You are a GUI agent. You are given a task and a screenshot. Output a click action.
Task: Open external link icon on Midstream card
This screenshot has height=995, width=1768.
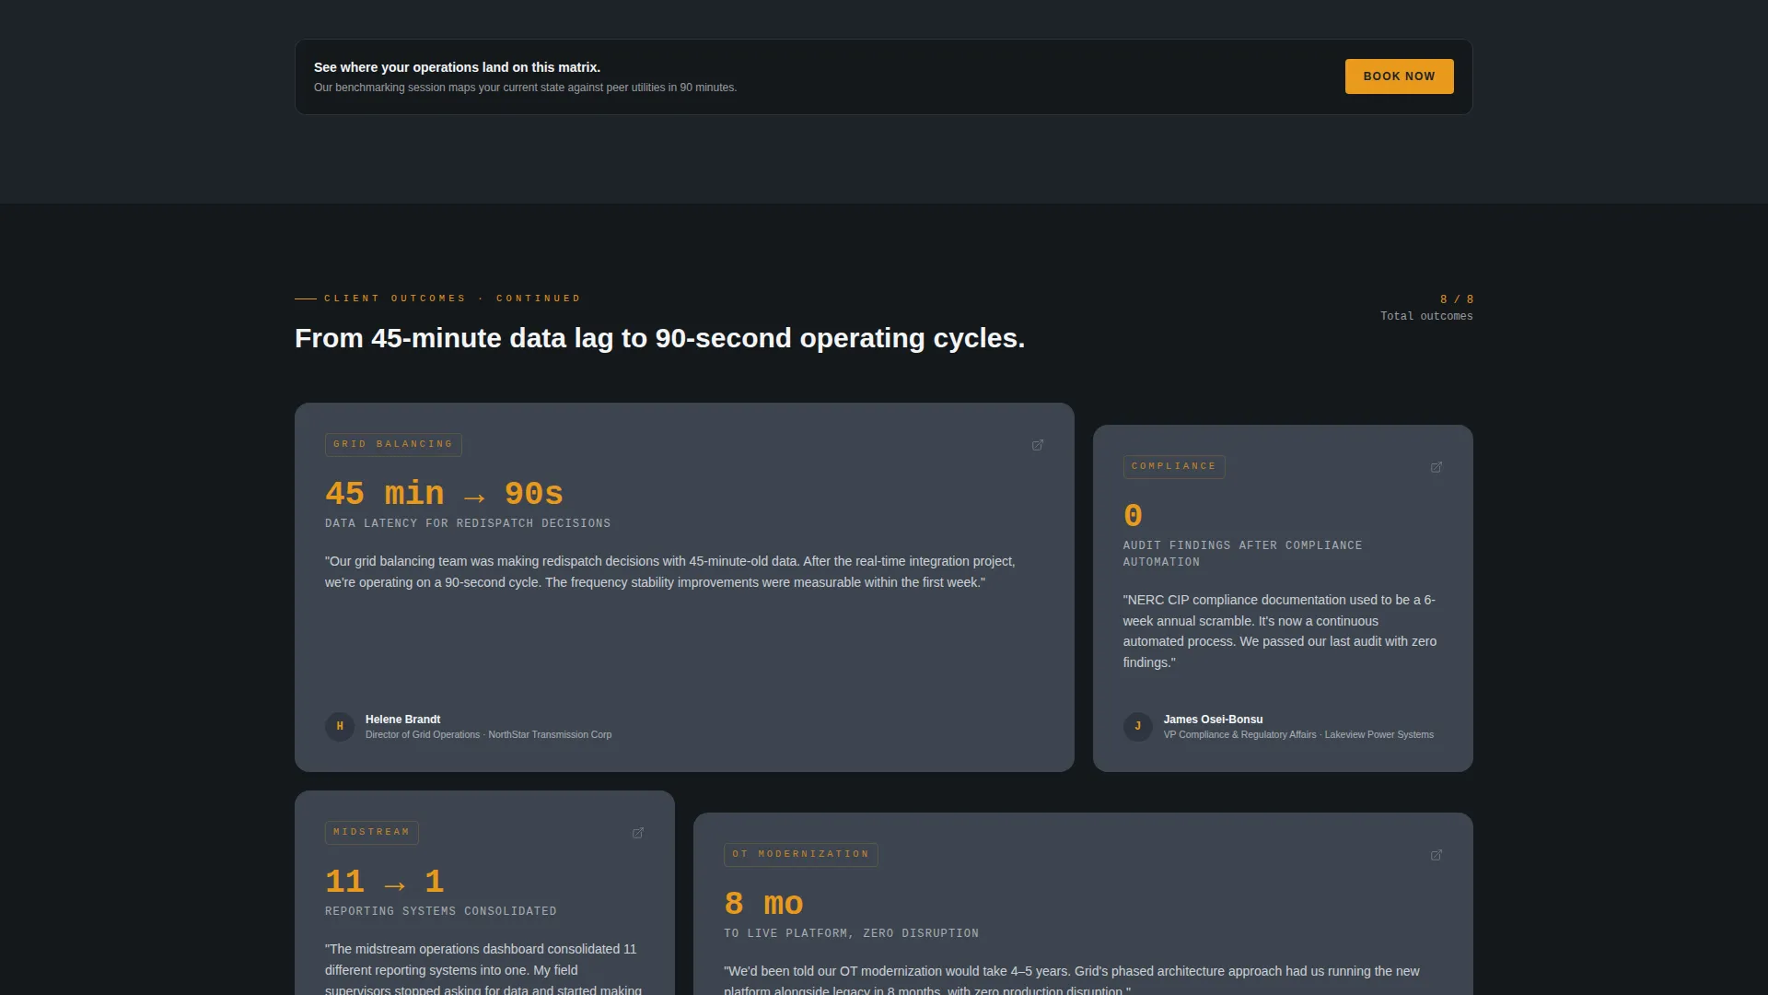[x=638, y=833]
